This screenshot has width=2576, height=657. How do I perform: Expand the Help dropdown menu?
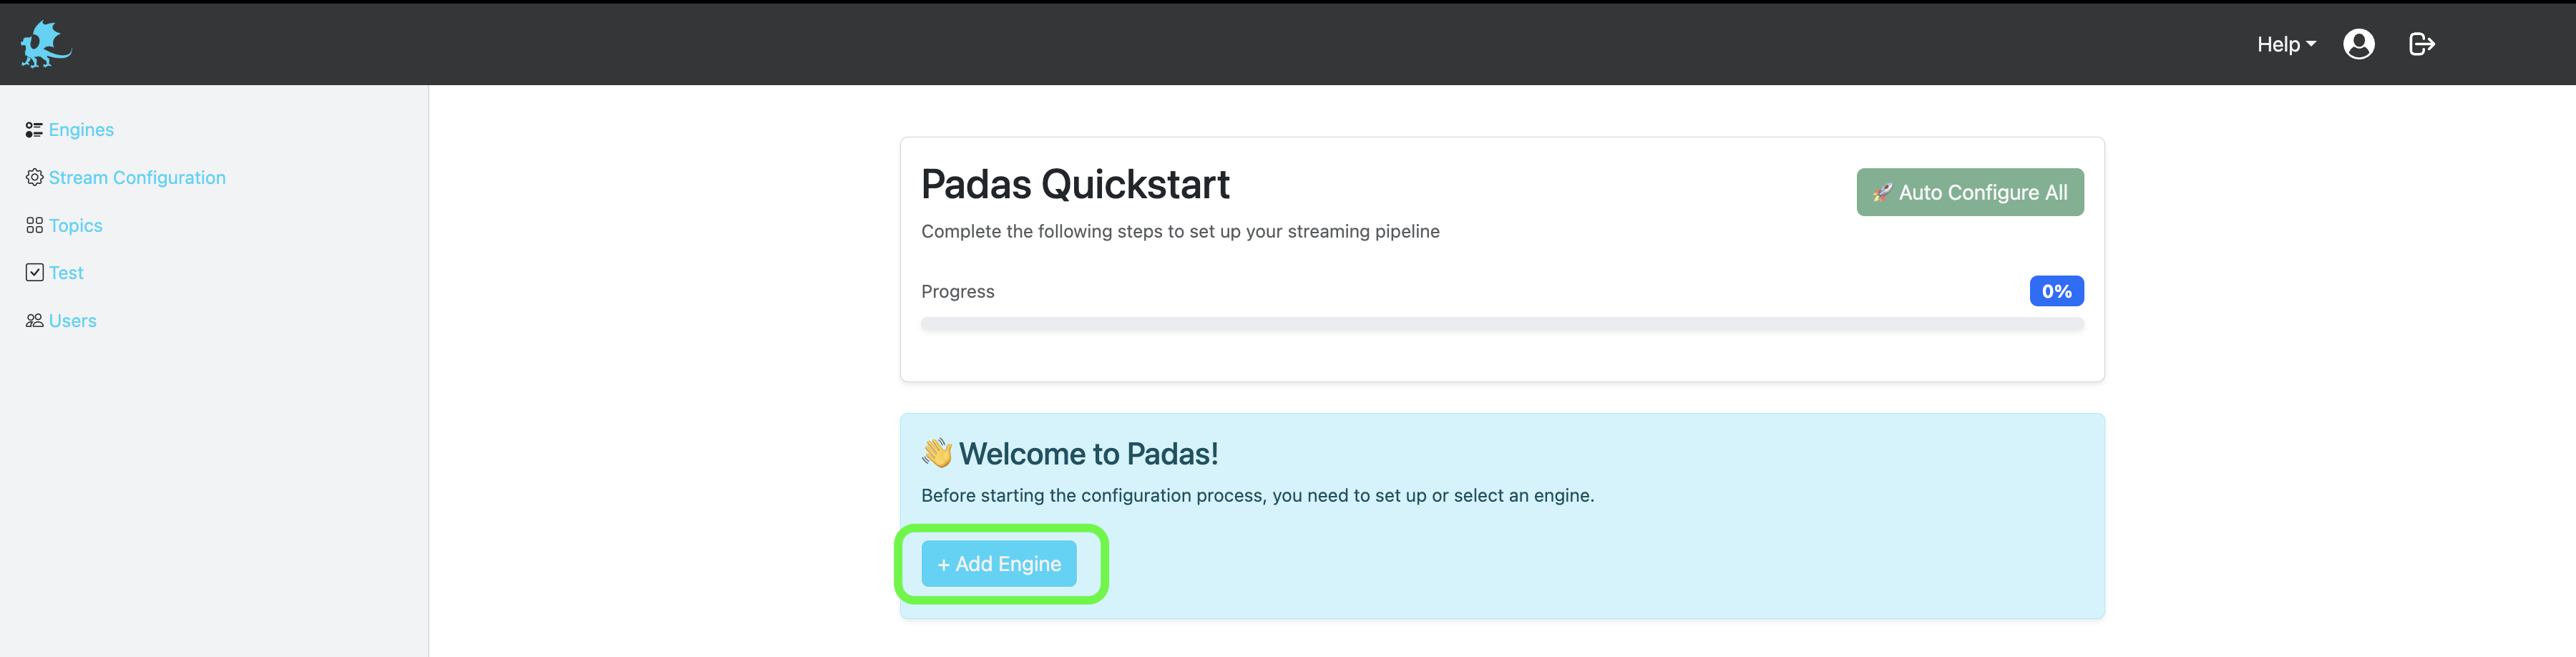tap(2286, 44)
